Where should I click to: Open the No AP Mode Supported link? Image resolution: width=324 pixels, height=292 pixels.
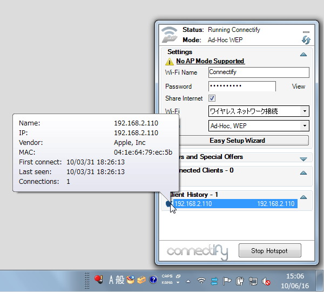211,61
